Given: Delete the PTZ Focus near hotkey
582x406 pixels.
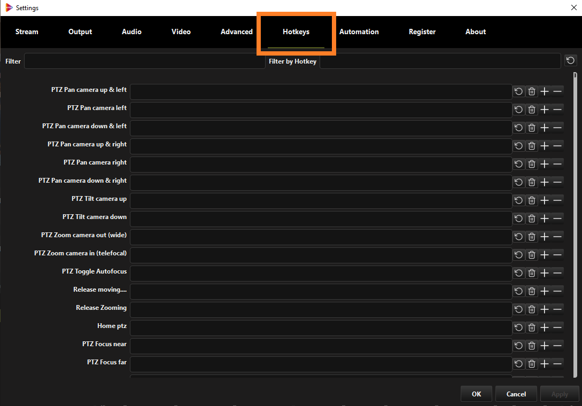Looking at the screenshot, I should click(x=532, y=346).
